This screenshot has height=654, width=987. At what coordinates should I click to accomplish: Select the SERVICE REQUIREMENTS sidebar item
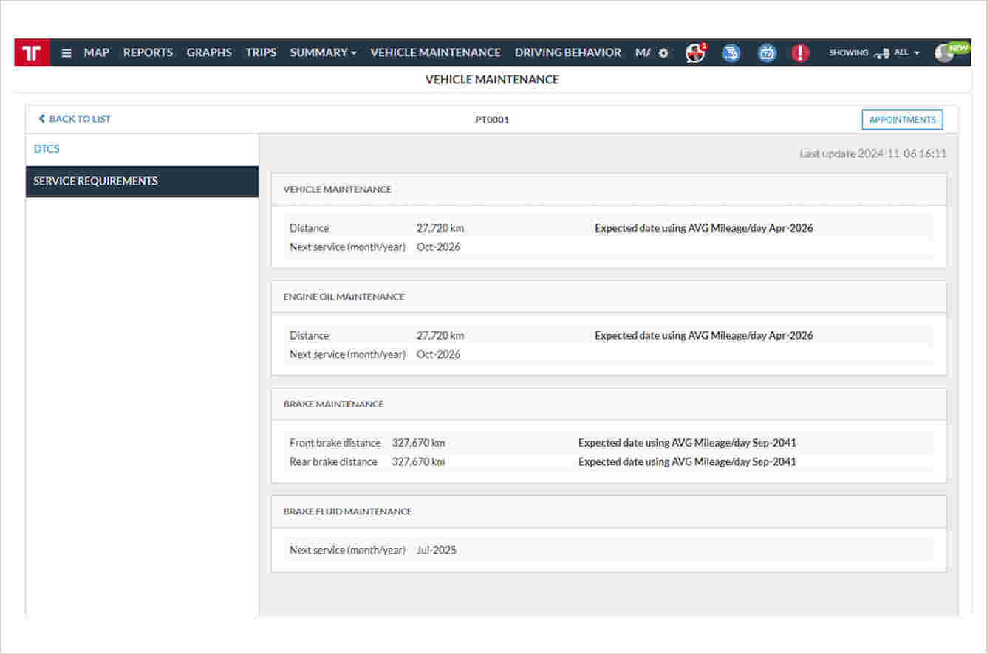pyautogui.click(x=143, y=182)
